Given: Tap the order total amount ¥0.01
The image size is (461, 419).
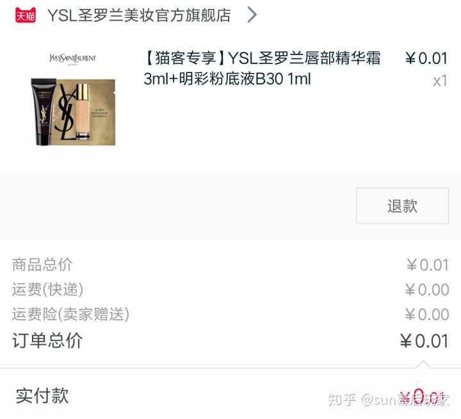Looking at the screenshot, I should point(425,341).
